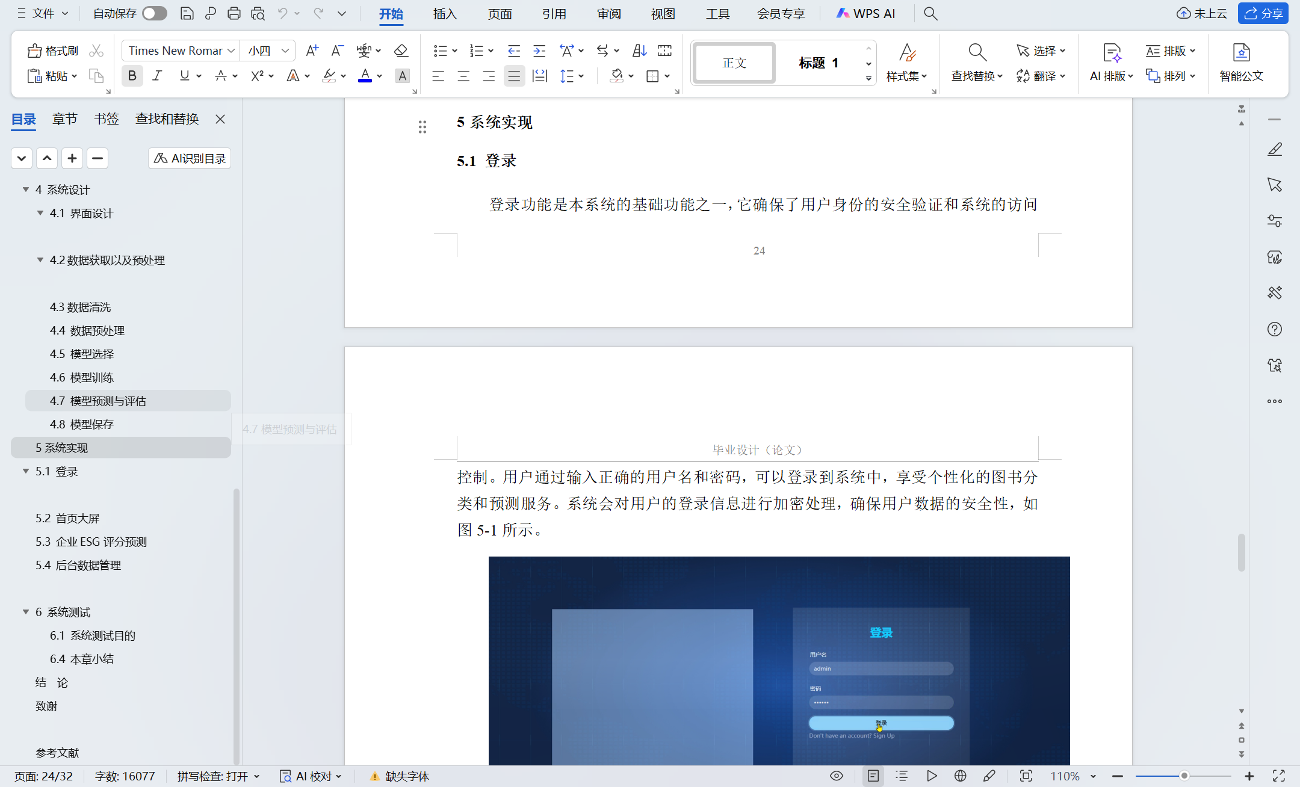This screenshot has width=1300, height=787.
Task: Click the increase font size icon
Action: [312, 51]
